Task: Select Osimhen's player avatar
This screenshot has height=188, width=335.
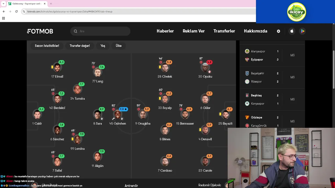Action: coord(118,114)
